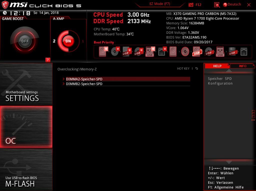
Task: Click the help panel bottom scroll handle
Action: [229, 162]
